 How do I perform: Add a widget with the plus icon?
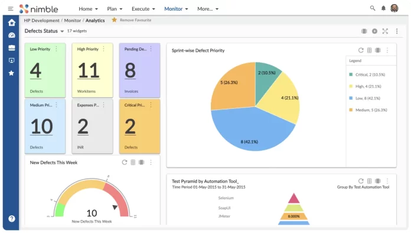pyautogui.click(x=374, y=31)
